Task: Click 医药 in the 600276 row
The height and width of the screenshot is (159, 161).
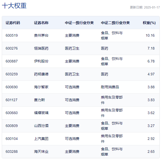Action: pyautogui.click(x=104, y=48)
